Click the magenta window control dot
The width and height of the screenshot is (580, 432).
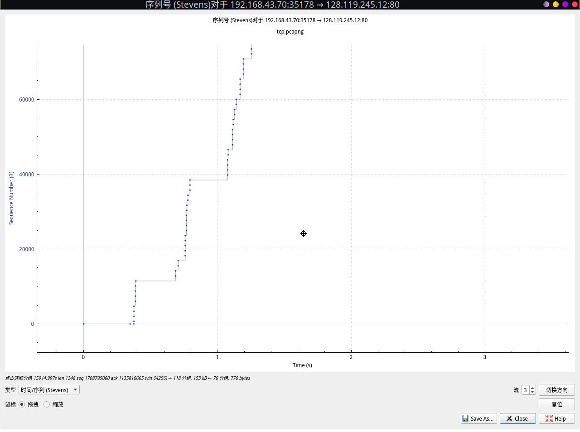tap(565, 4)
